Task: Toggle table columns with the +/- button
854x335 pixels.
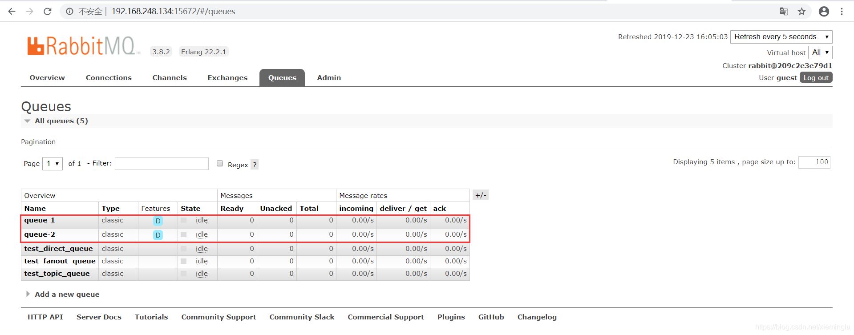Action: point(481,195)
